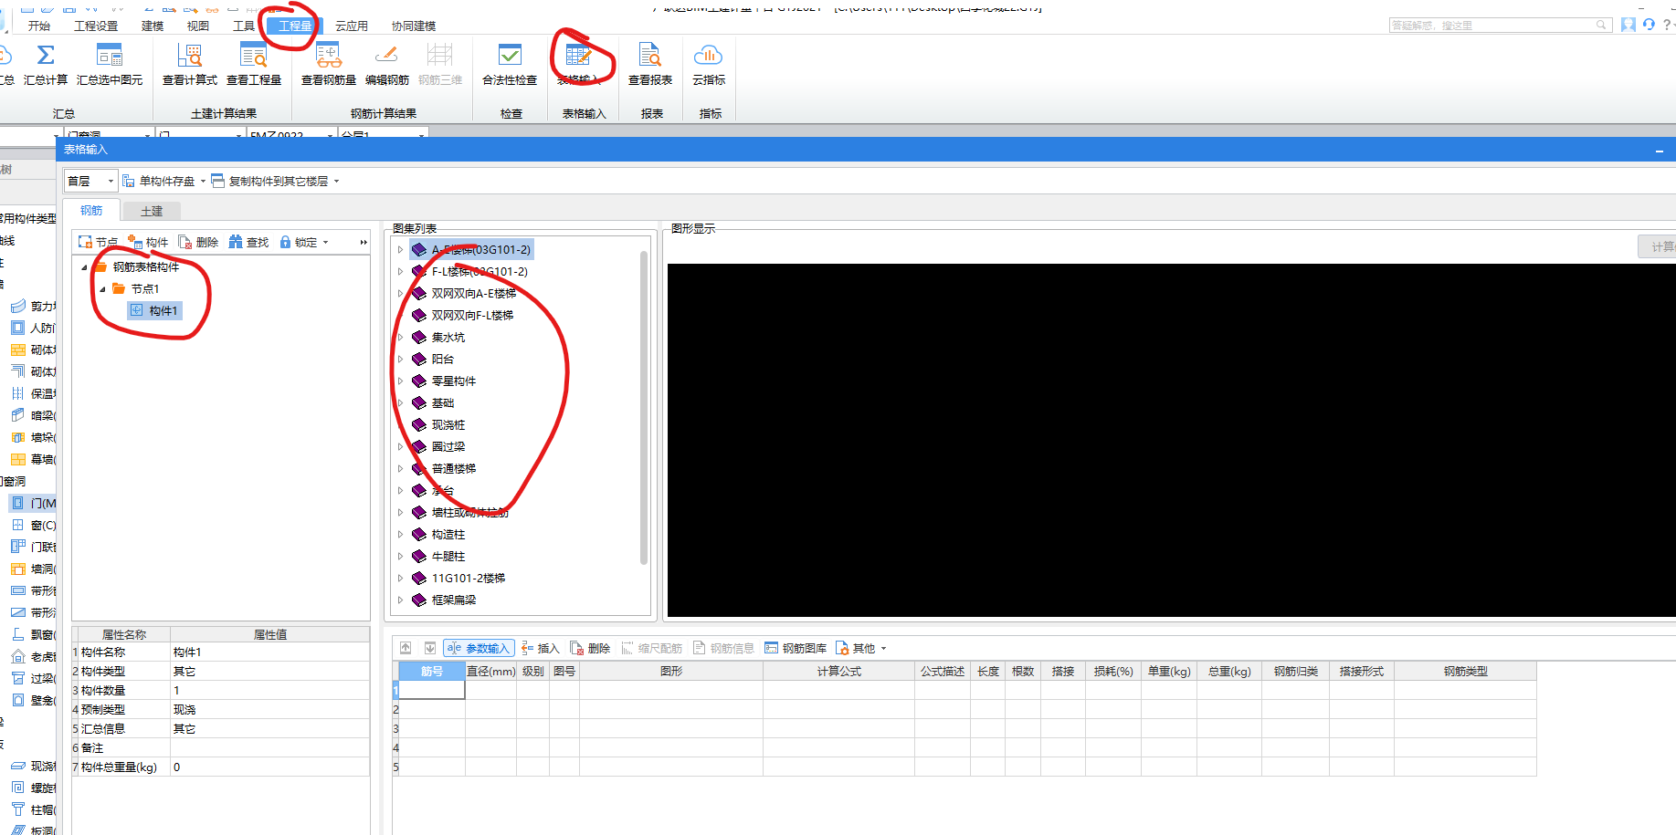Image resolution: width=1676 pixels, height=835 pixels.
Task: Open 查看钢筋量 tool
Action: [x=329, y=64]
